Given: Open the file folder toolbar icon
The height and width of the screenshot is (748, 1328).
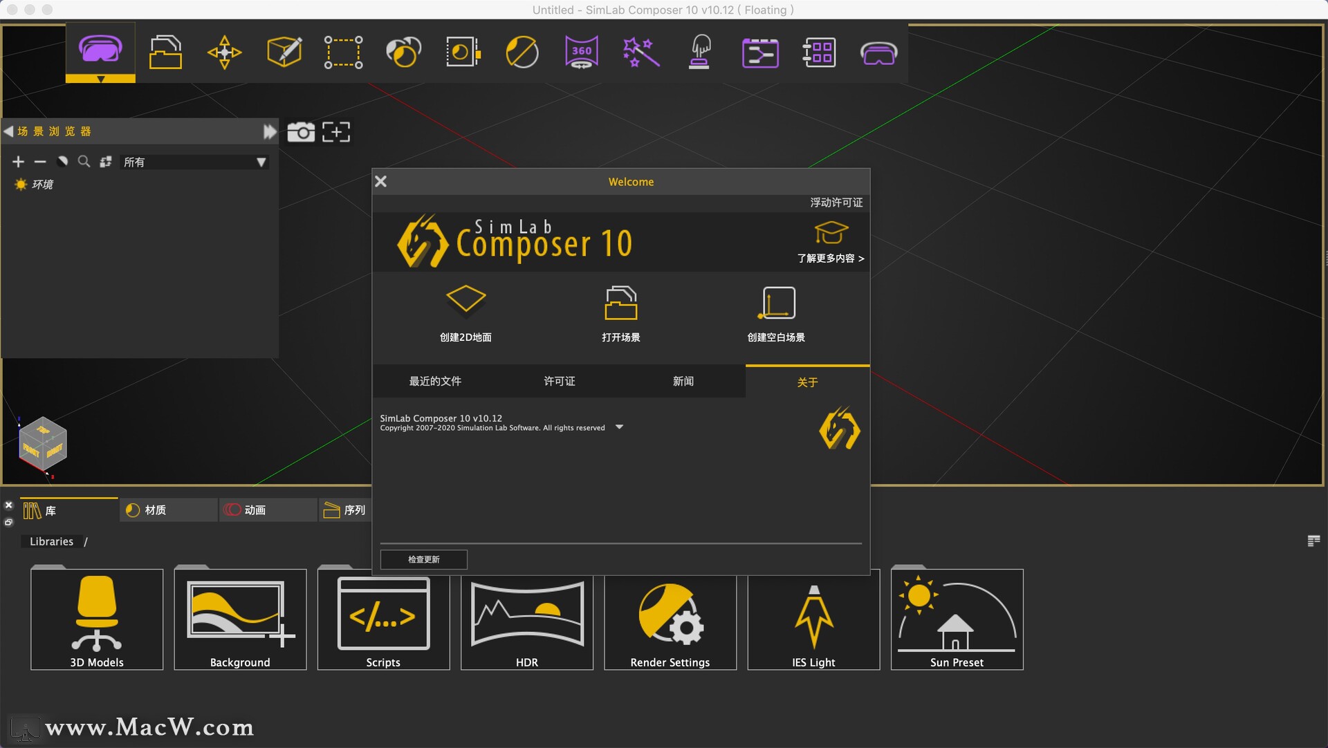Looking at the screenshot, I should pos(165,52).
